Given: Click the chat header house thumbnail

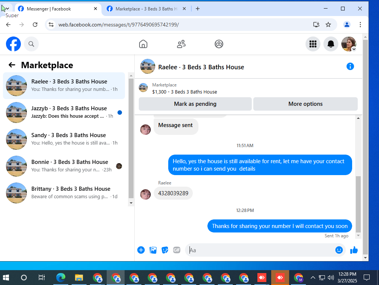Looking at the screenshot, I should click(147, 66).
